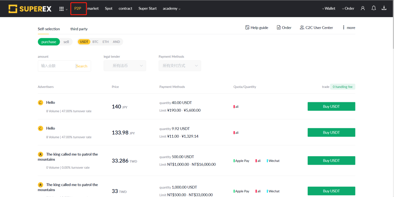Click the 33.286 TWD price text
Screen dimensions: 394x197
click(124, 161)
